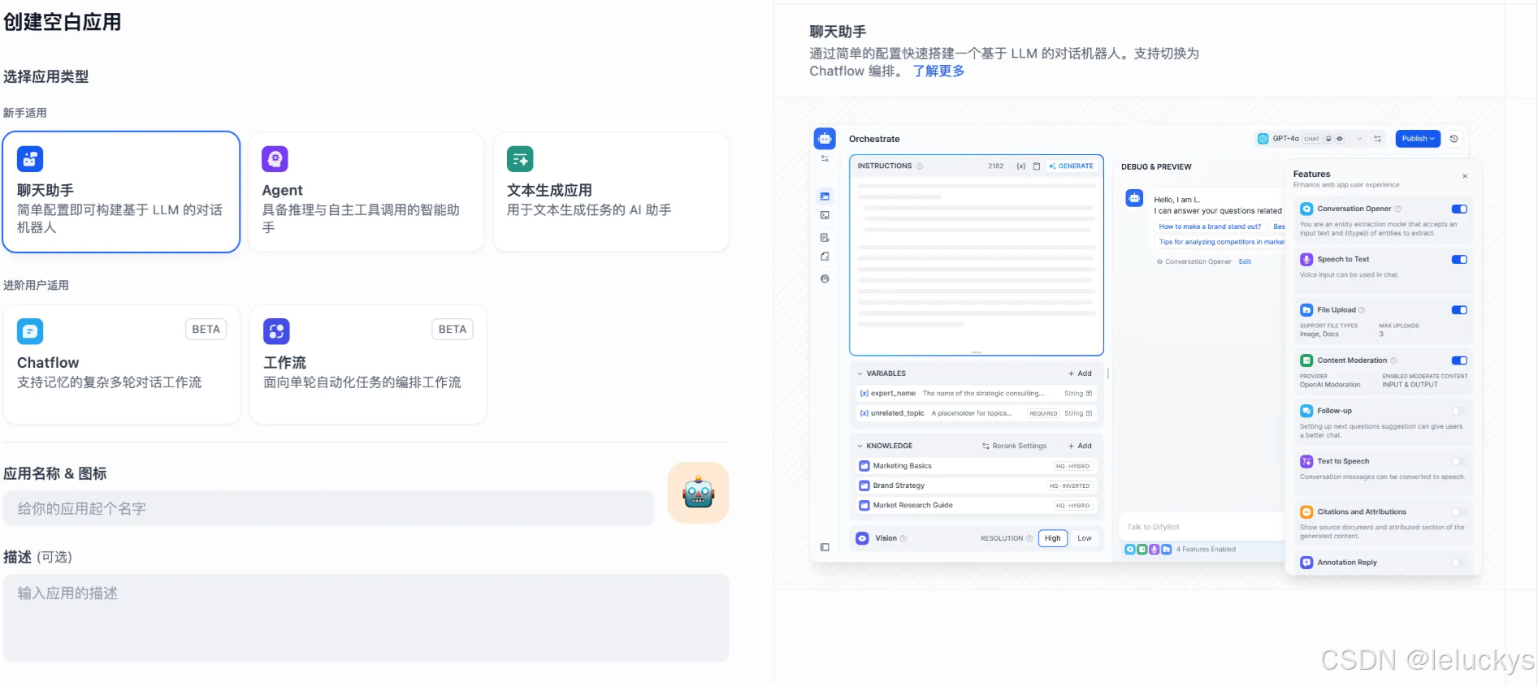Click the chatbot avatar next to Hello message
Viewport: 1538px width, 686px height.
click(1134, 198)
